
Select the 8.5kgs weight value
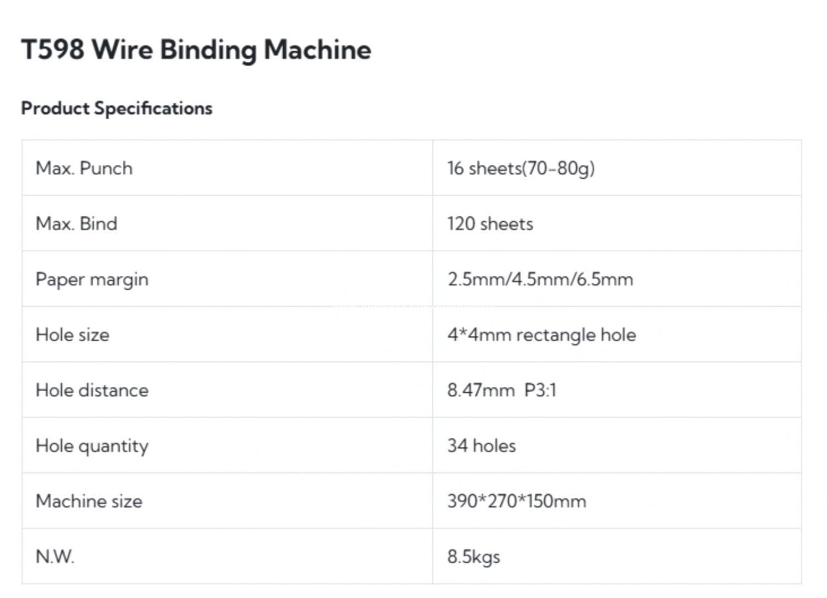(473, 557)
